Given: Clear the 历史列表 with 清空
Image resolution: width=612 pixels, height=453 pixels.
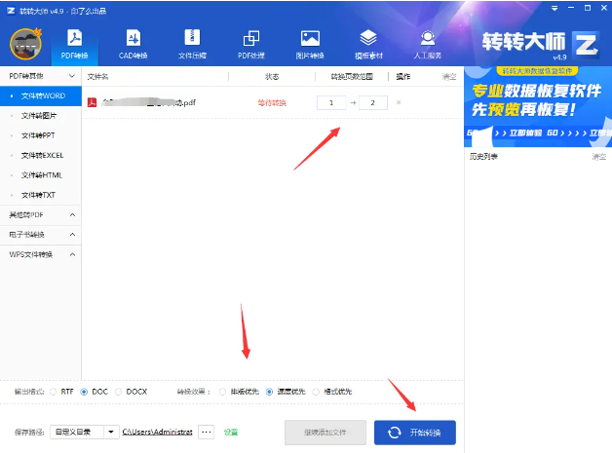Looking at the screenshot, I should pos(598,157).
